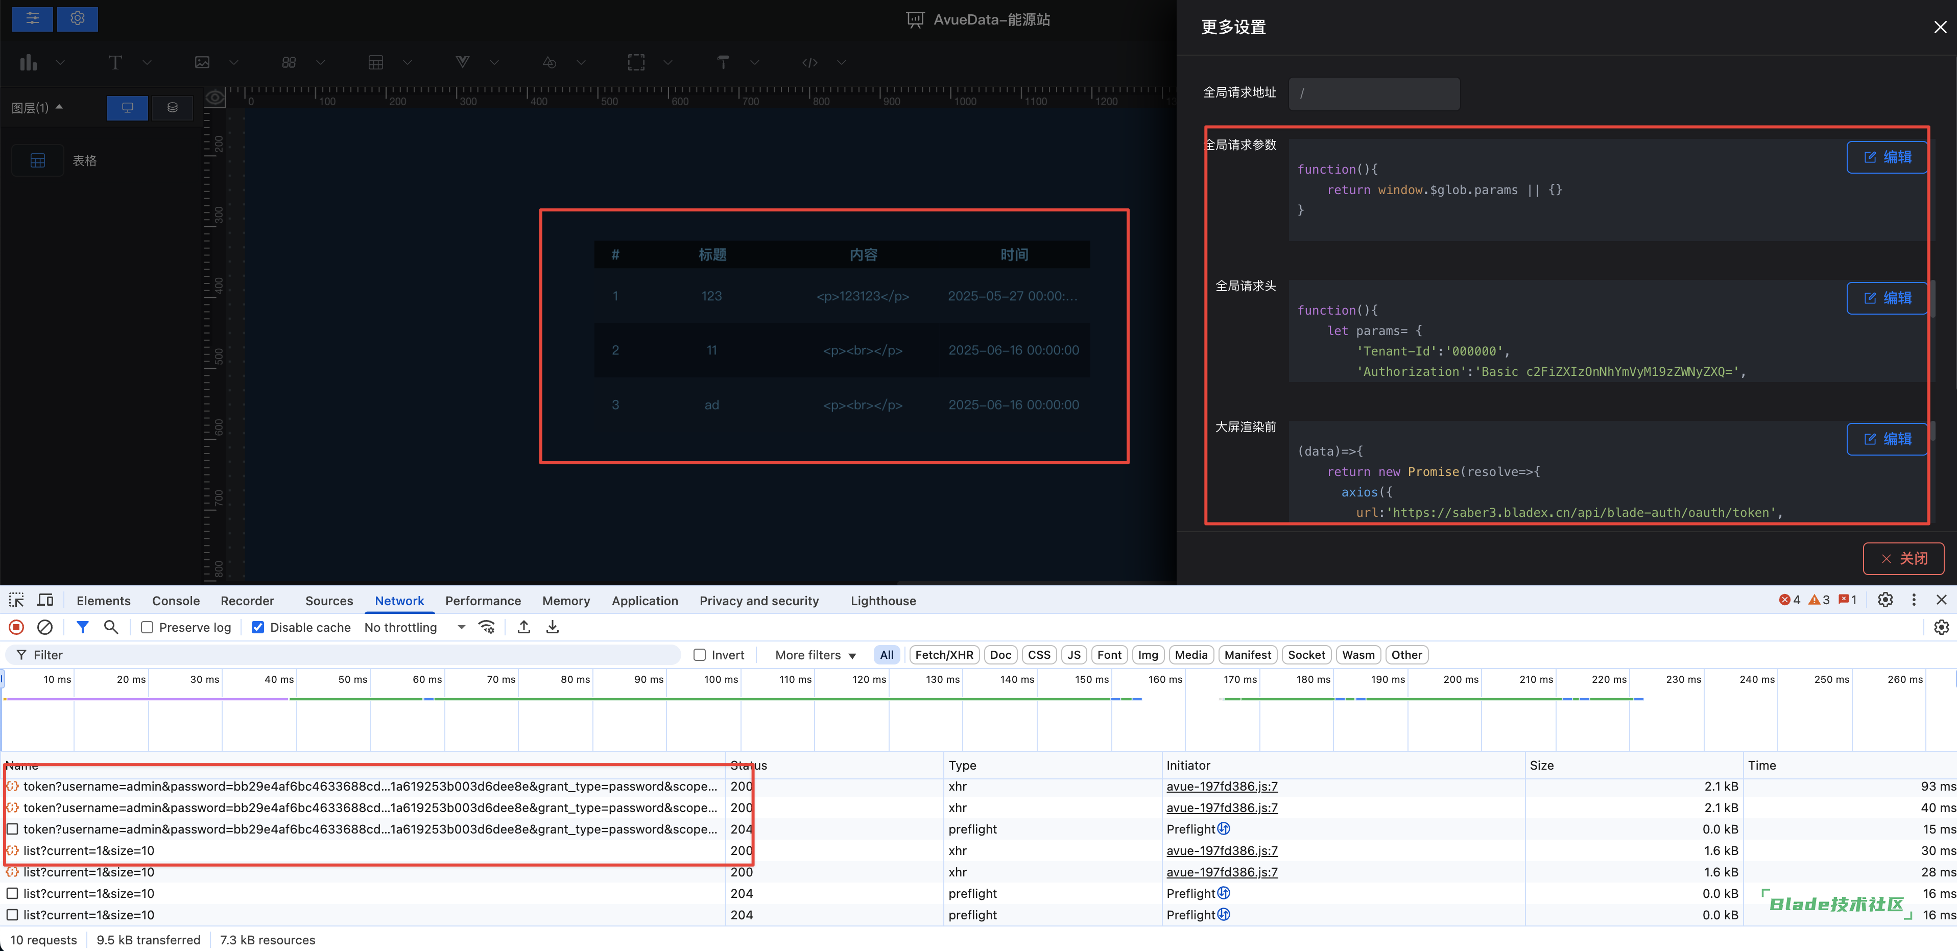Enable the Preserve log checkbox
This screenshot has width=1957, height=951.
coord(148,627)
